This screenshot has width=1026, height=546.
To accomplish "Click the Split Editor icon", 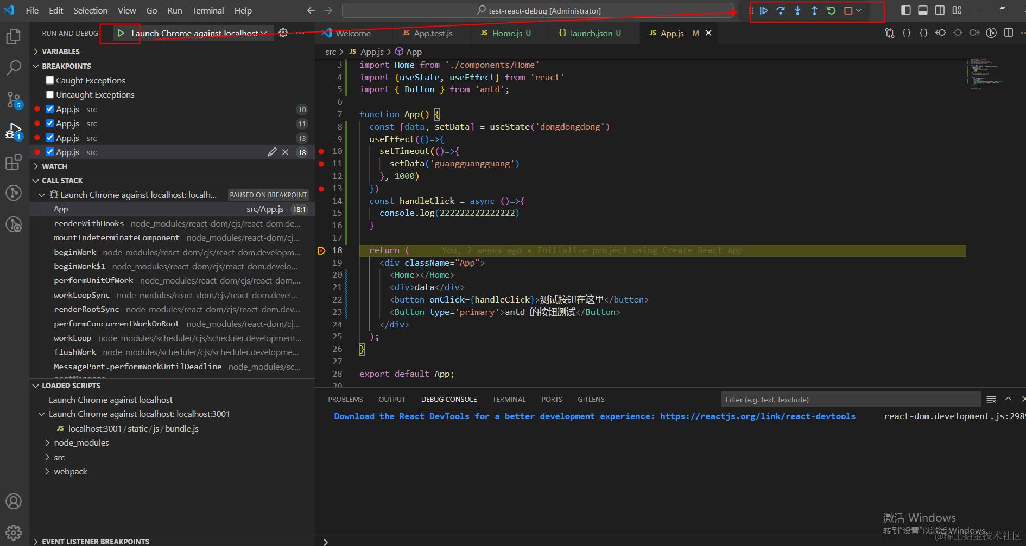I will (1009, 33).
